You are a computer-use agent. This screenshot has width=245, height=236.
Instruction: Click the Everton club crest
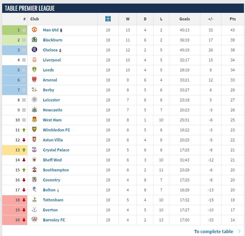pos(34,210)
